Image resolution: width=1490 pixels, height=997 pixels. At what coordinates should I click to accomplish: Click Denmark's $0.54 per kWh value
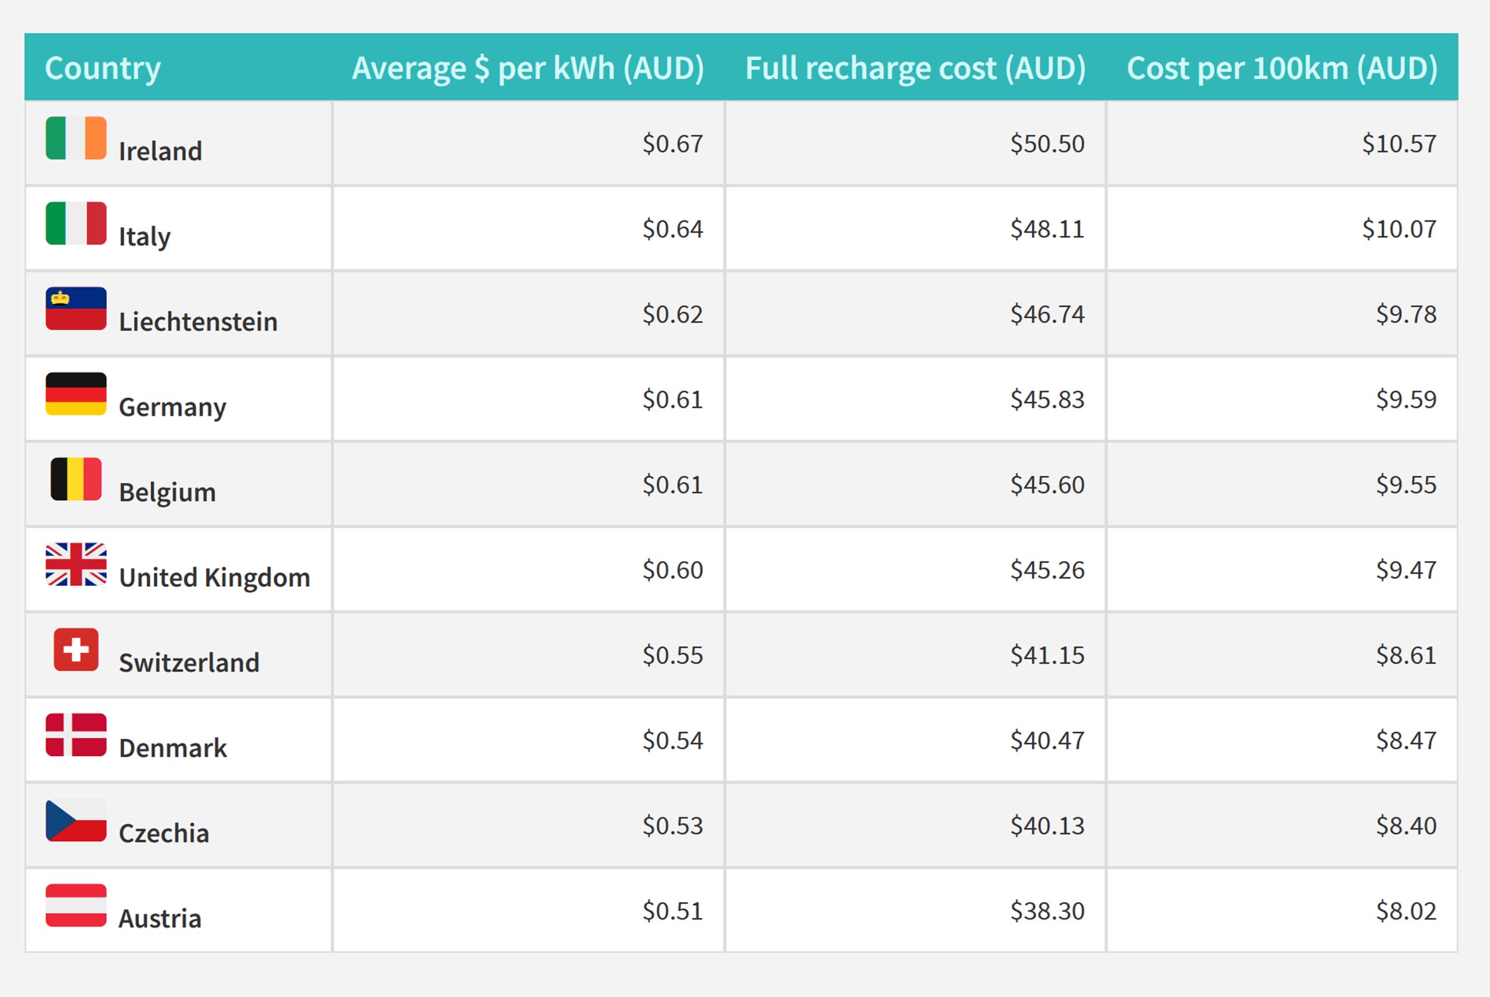[x=673, y=740]
